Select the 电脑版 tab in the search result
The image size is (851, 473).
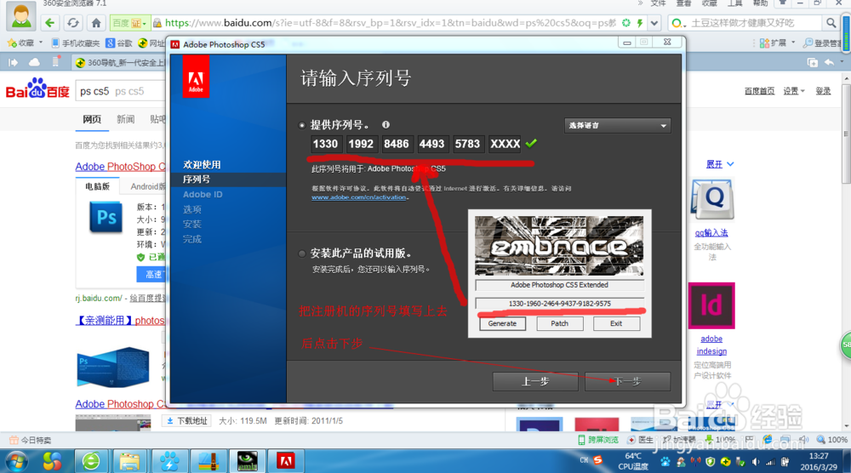tap(97, 186)
